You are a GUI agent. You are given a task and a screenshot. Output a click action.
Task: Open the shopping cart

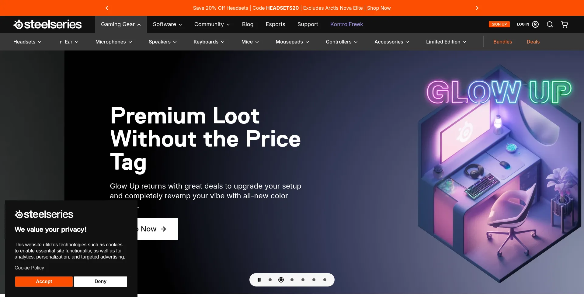565,24
